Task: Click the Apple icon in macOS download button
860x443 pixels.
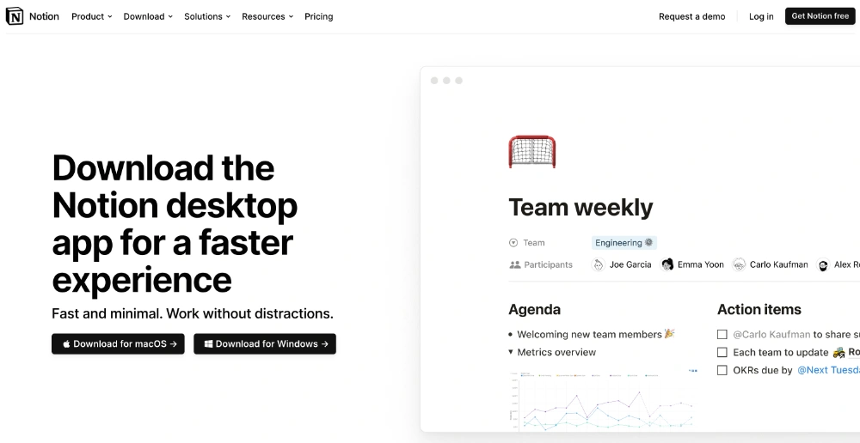Action: (66, 344)
